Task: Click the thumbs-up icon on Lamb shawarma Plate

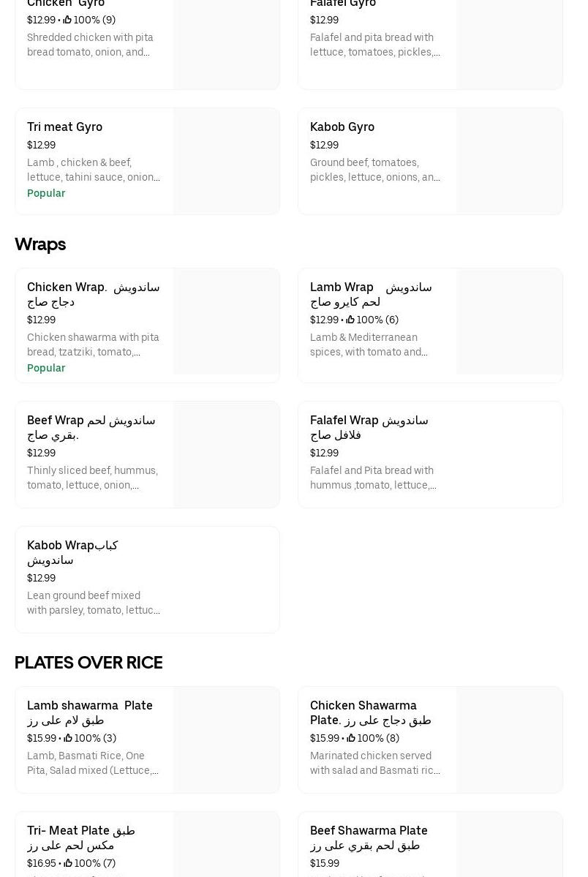Action: [x=68, y=738]
